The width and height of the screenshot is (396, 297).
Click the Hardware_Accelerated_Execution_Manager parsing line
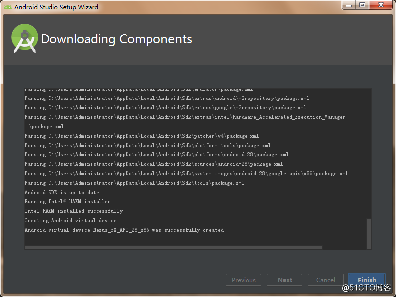click(185, 122)
